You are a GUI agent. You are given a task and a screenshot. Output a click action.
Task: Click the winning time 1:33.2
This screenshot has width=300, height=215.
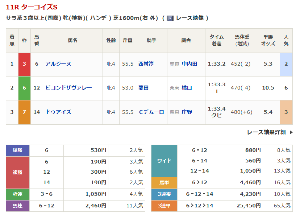pos(217,64)
